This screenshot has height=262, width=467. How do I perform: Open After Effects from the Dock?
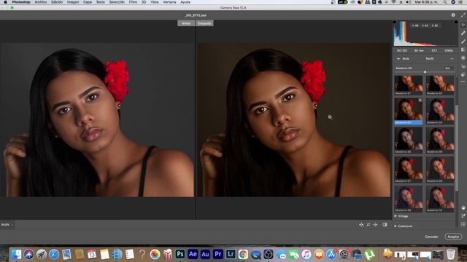point(193,254)
